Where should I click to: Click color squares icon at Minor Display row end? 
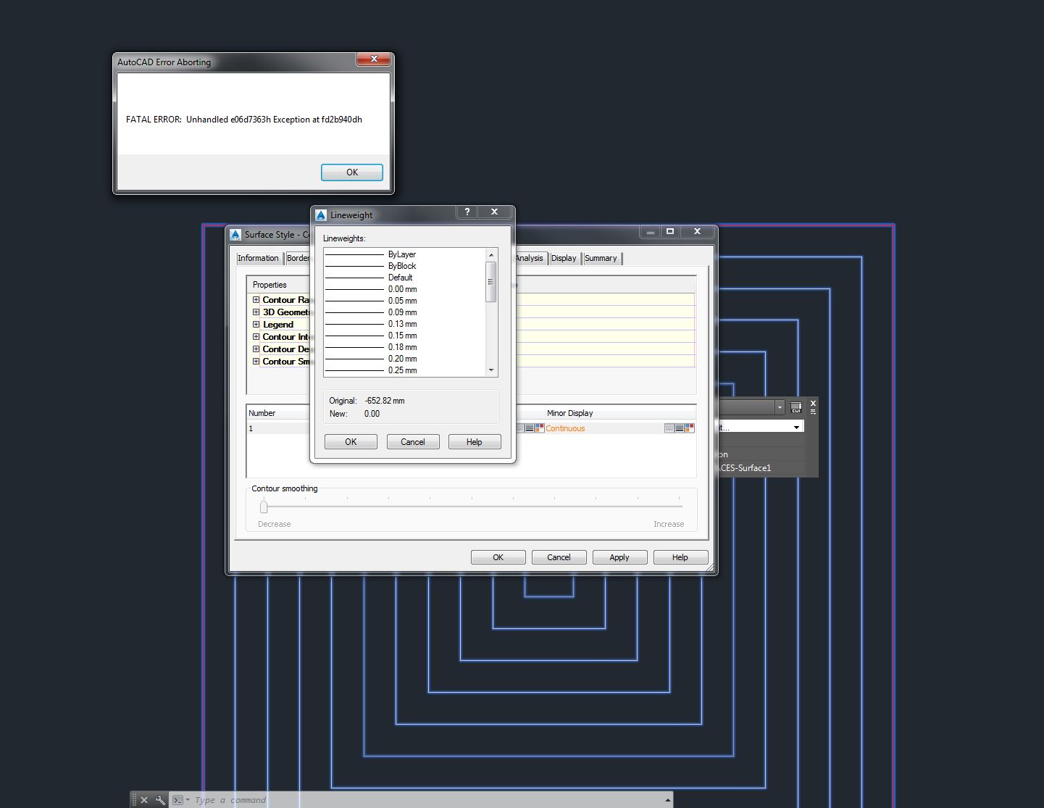click(x=690, y=428)
